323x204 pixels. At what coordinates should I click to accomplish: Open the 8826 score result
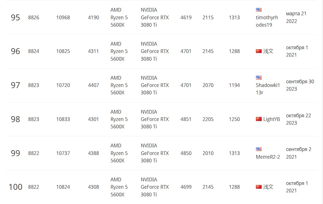[x=34, y=18]
